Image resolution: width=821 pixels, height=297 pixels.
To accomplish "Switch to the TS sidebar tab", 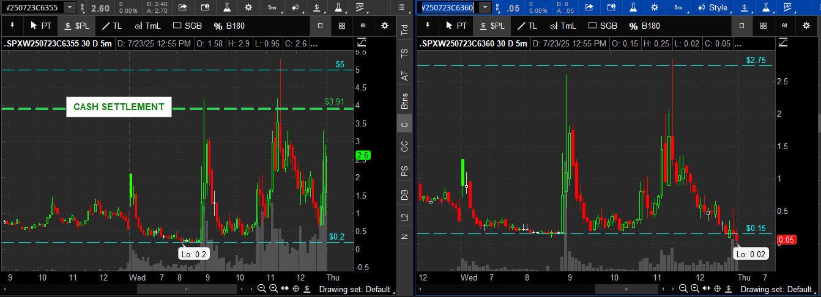I will tap(404, 54).
